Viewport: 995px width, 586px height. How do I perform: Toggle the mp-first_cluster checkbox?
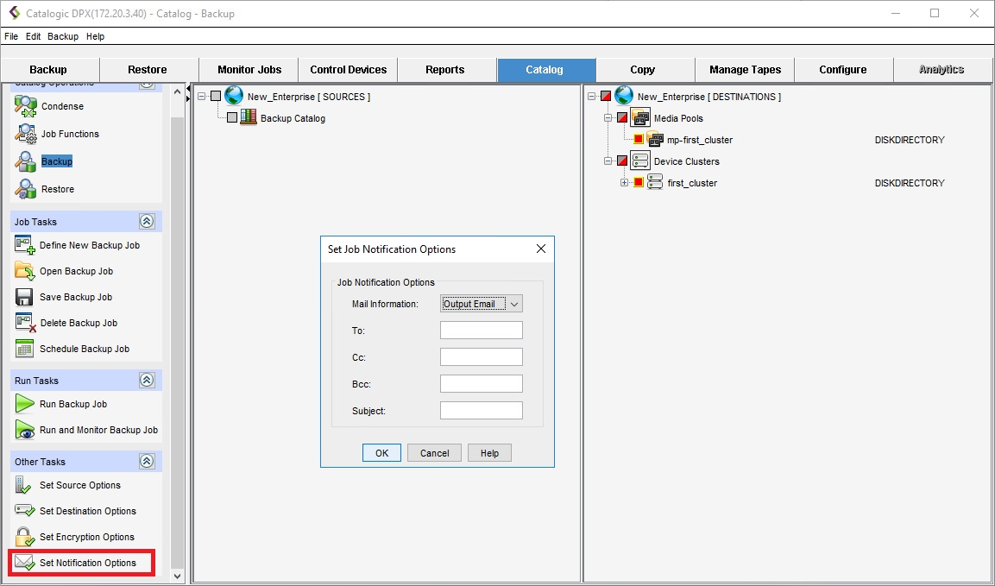tap(639, 140)
